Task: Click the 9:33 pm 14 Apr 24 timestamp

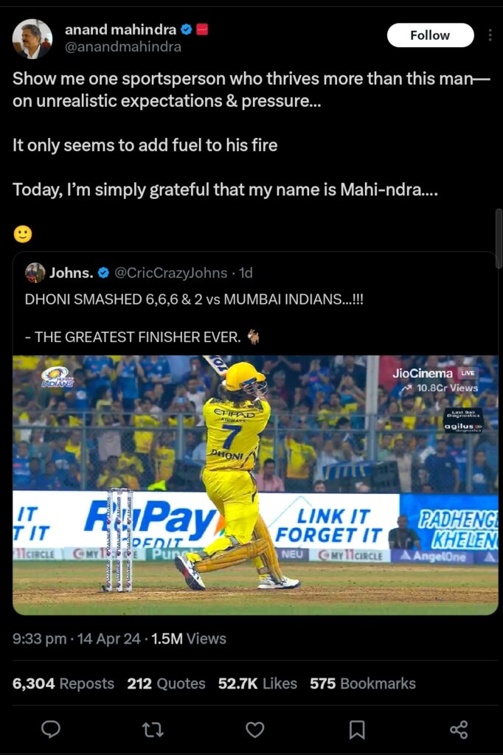Action: point(76,639)
